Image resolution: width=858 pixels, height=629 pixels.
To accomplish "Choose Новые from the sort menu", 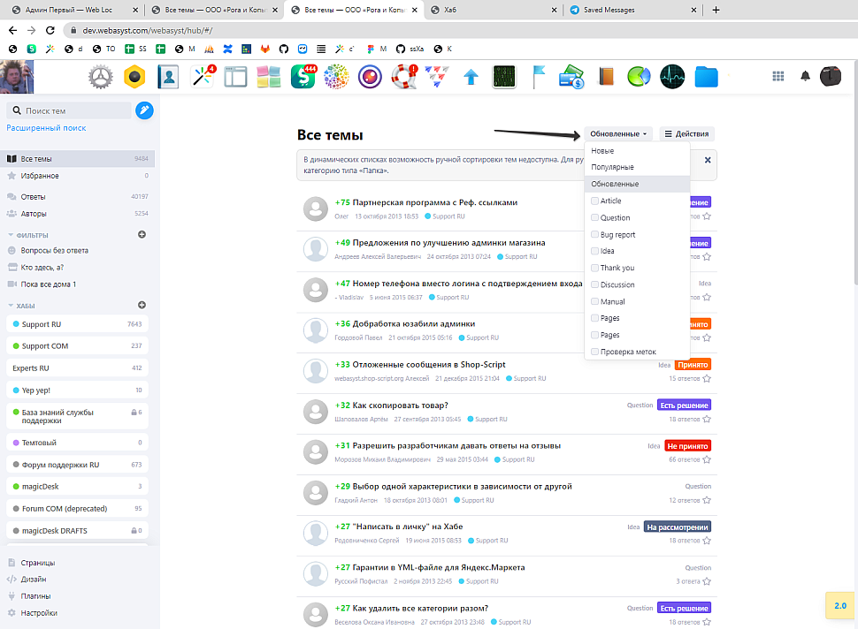I will (602, 151).
